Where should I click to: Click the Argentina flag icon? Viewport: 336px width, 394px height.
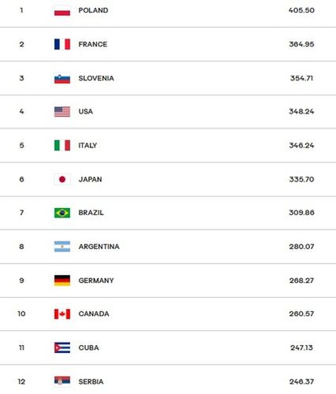click(62, 247)
